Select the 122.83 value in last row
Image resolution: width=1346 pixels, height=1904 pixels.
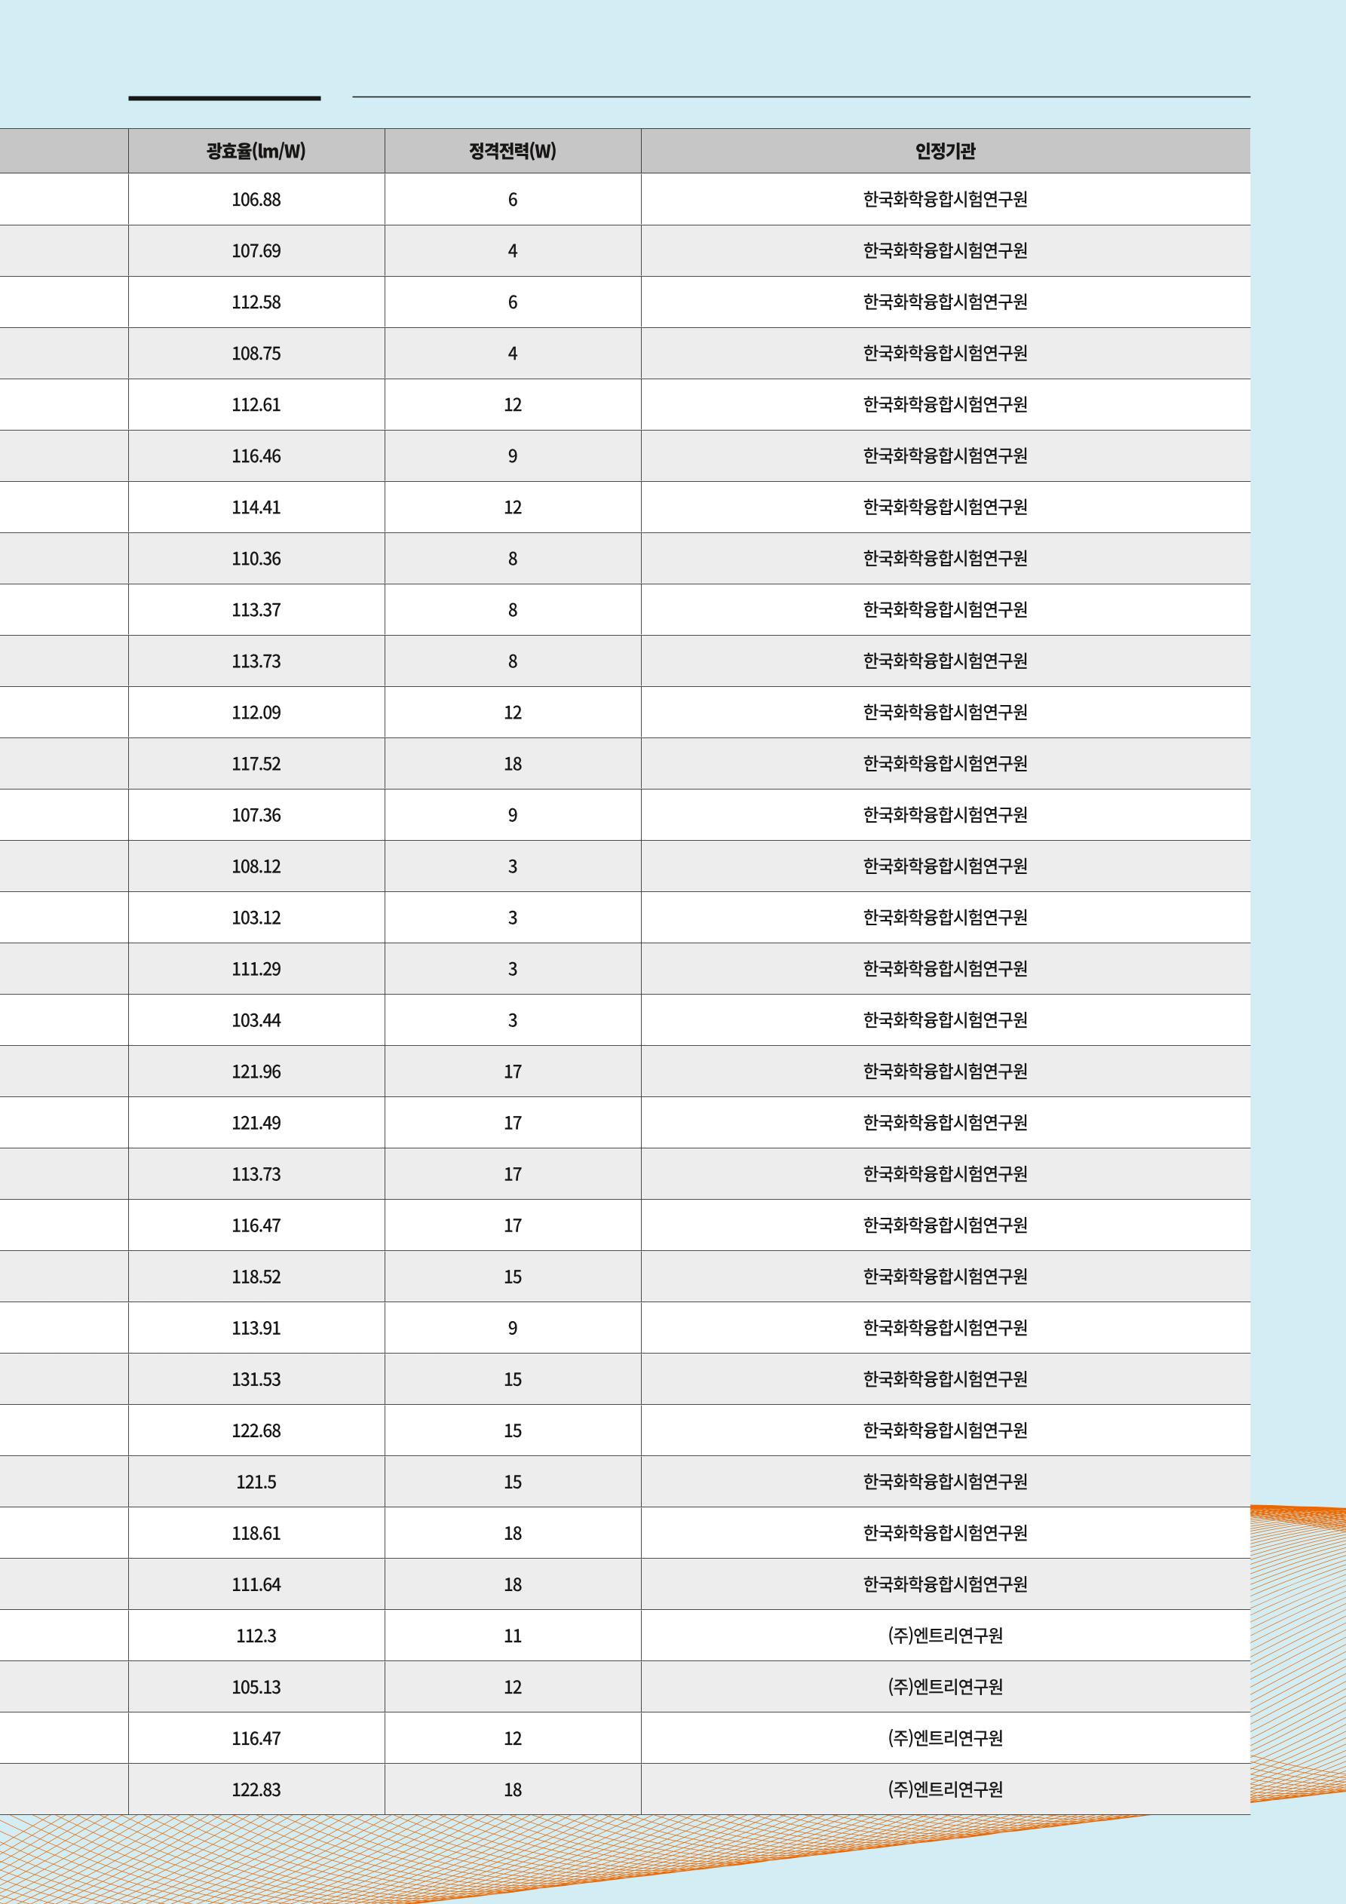click(x=256, y=1789)
